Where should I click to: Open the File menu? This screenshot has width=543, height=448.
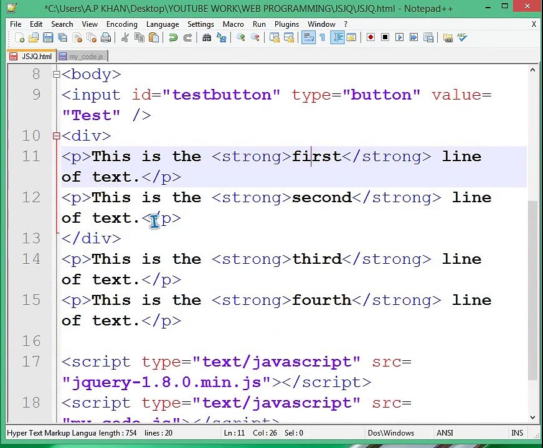pyautogui.click(x=16, y=24)
